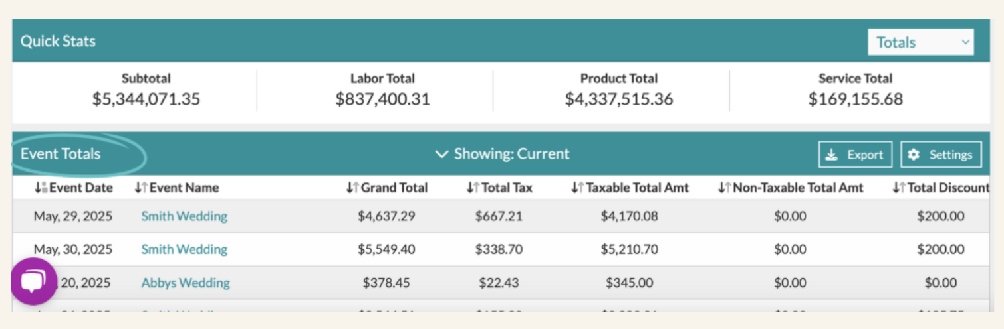The width and height of the screenshot is (1004, 329).
Task: Open the Abbys Wedding event link
Action: pos(186,283)
